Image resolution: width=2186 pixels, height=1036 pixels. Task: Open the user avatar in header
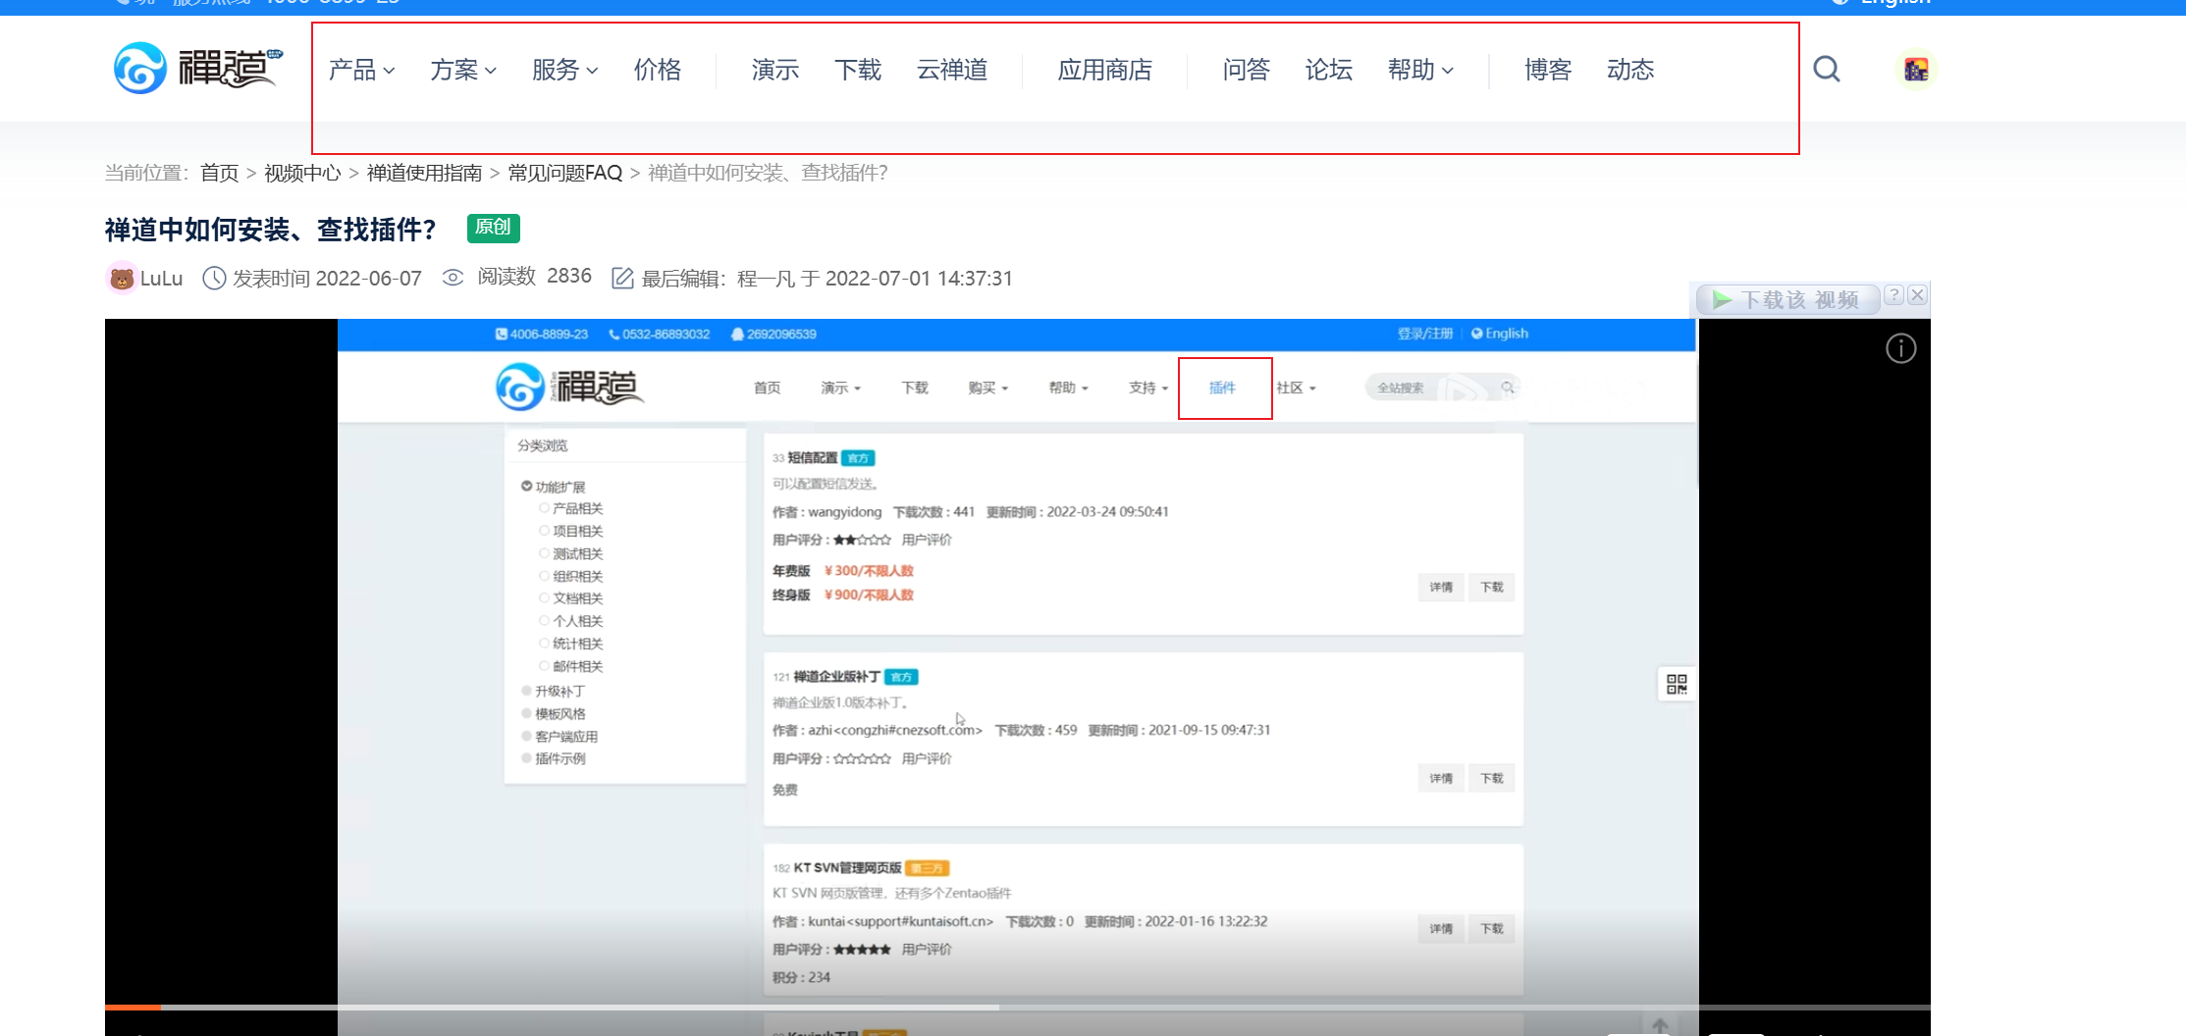pos(1915,70)
